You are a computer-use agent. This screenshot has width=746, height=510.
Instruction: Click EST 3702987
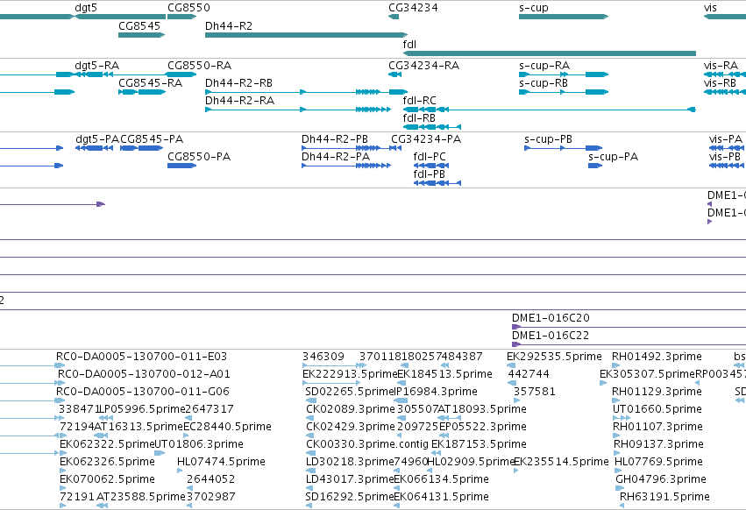pos(210,497)
